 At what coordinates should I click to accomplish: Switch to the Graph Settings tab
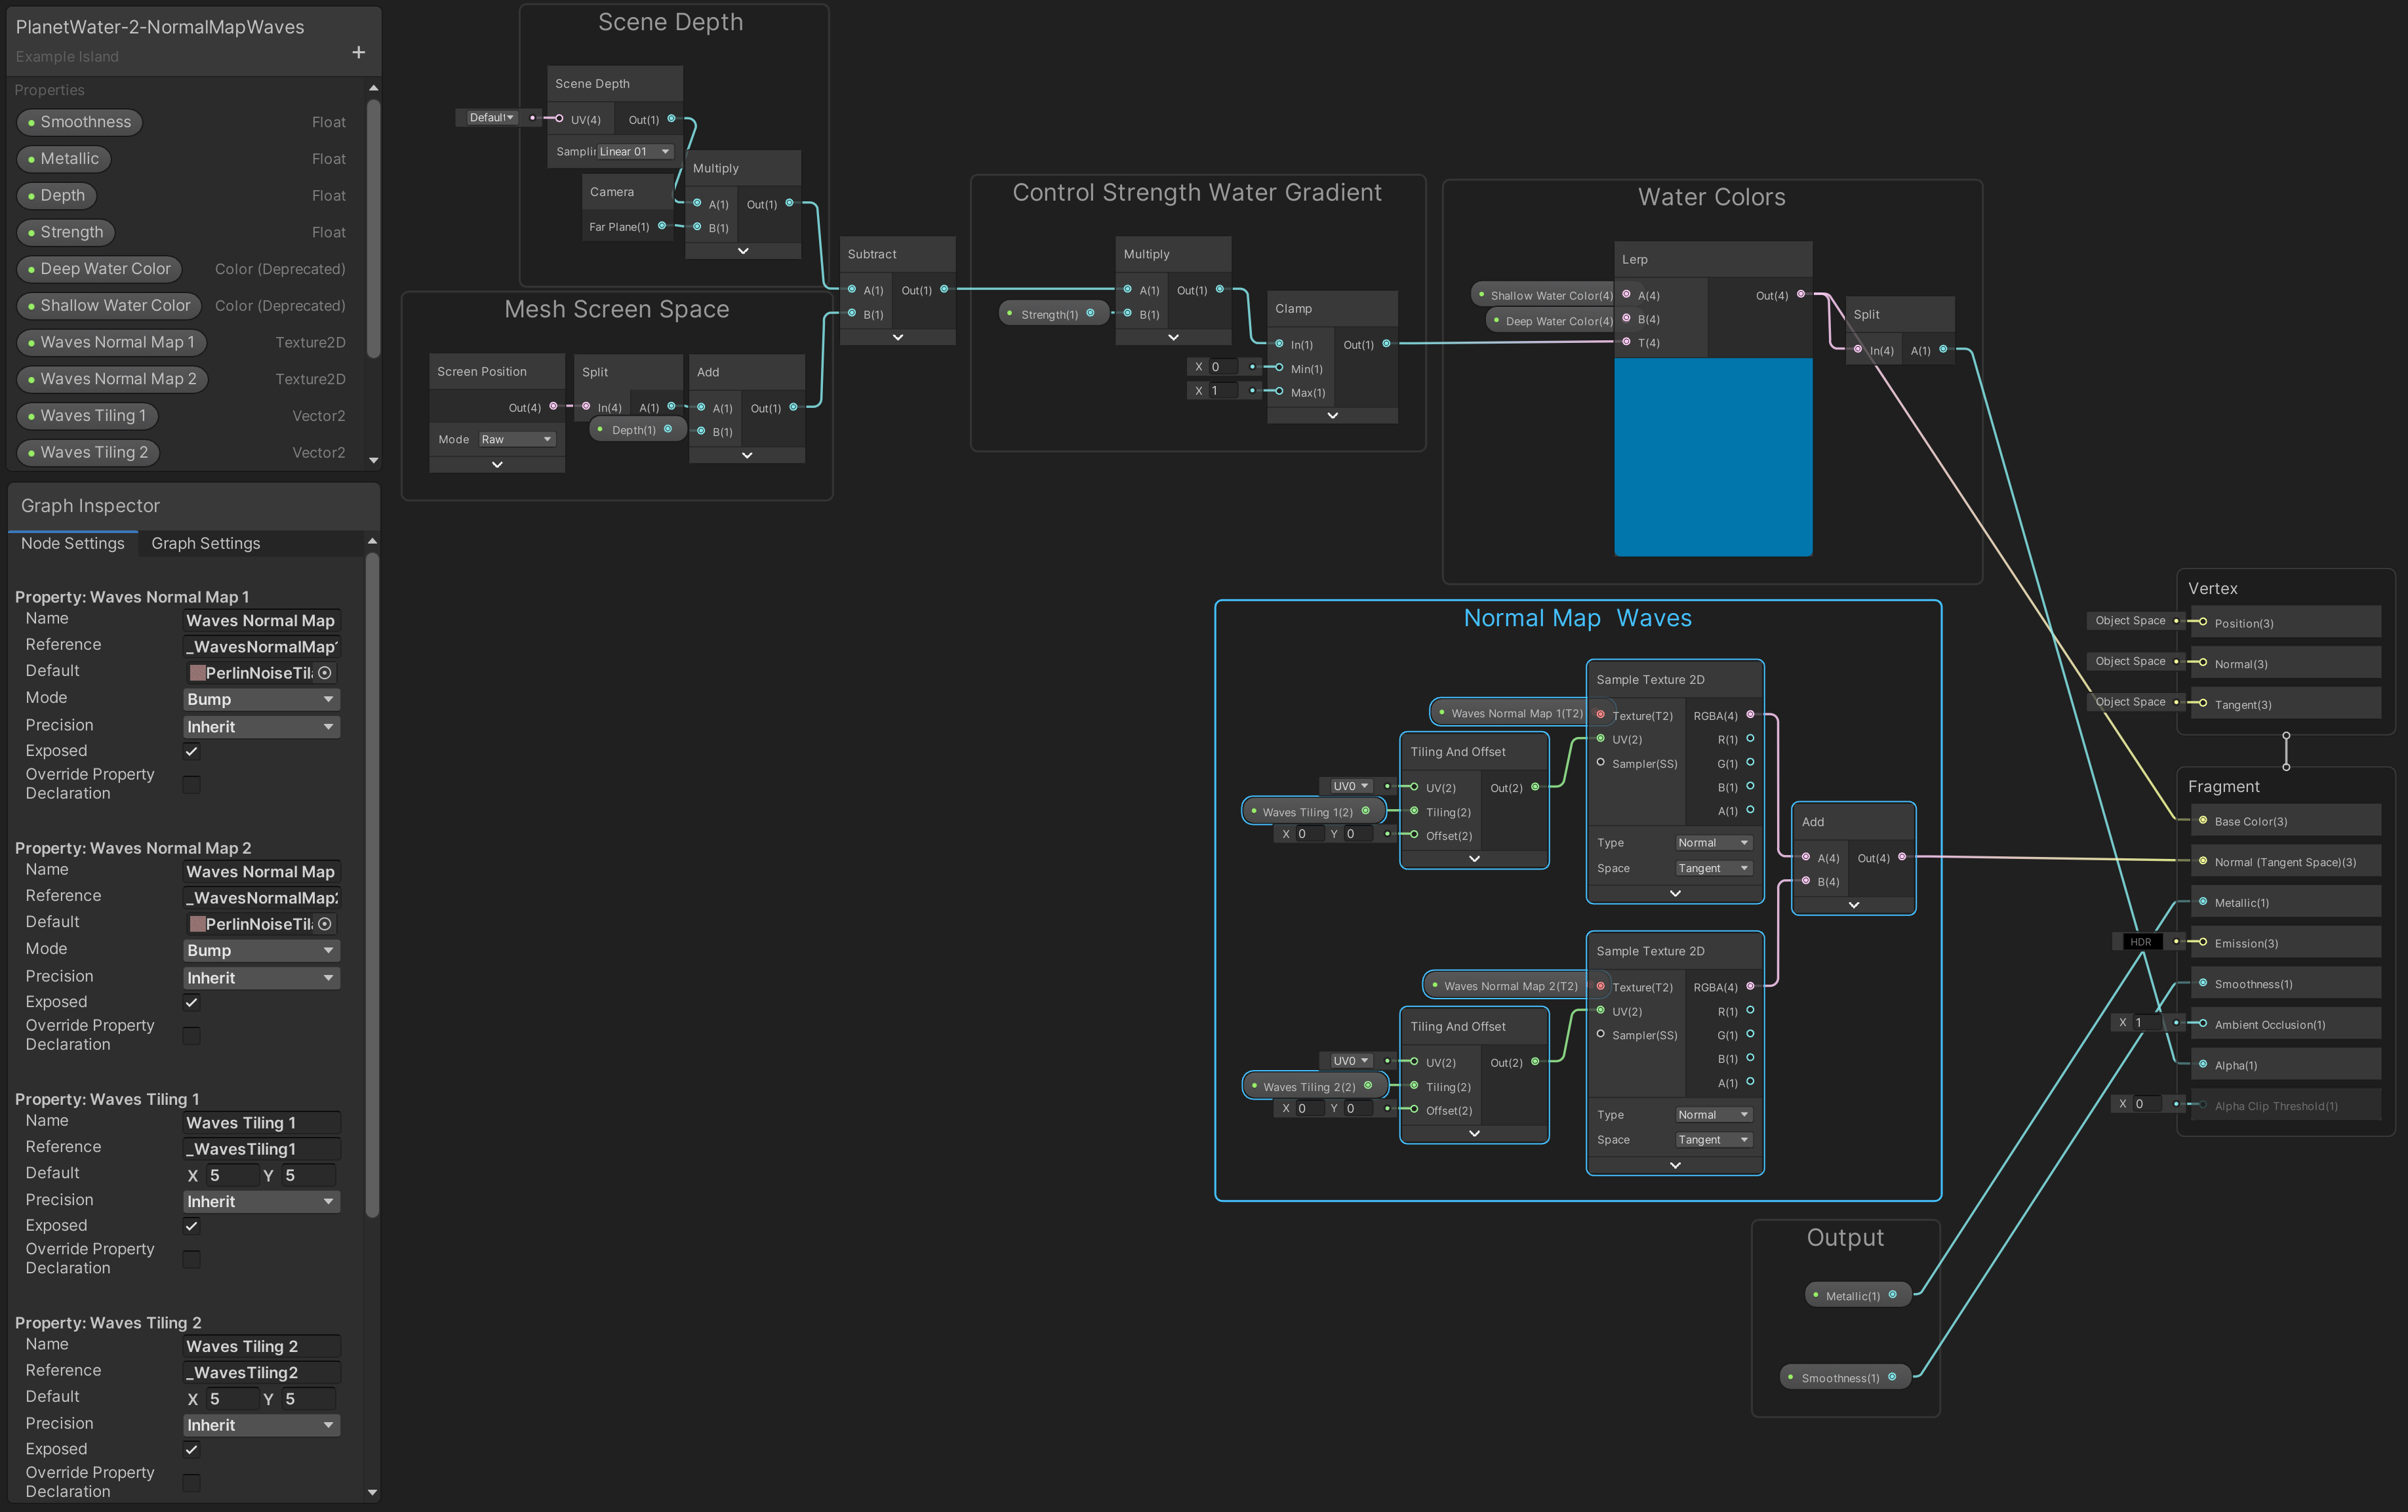tap(205, 543)
